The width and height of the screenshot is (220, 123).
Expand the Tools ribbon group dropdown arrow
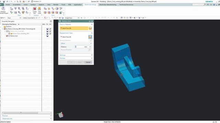pyautogui.click(x=64, y=15)
